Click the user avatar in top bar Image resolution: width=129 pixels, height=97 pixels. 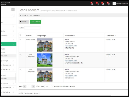point(114,4)
